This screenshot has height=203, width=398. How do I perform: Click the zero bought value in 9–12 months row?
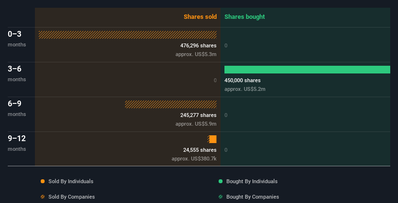click(226, 150)
